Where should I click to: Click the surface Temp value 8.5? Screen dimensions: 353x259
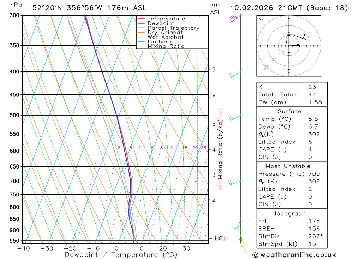(x=313, y=119)
